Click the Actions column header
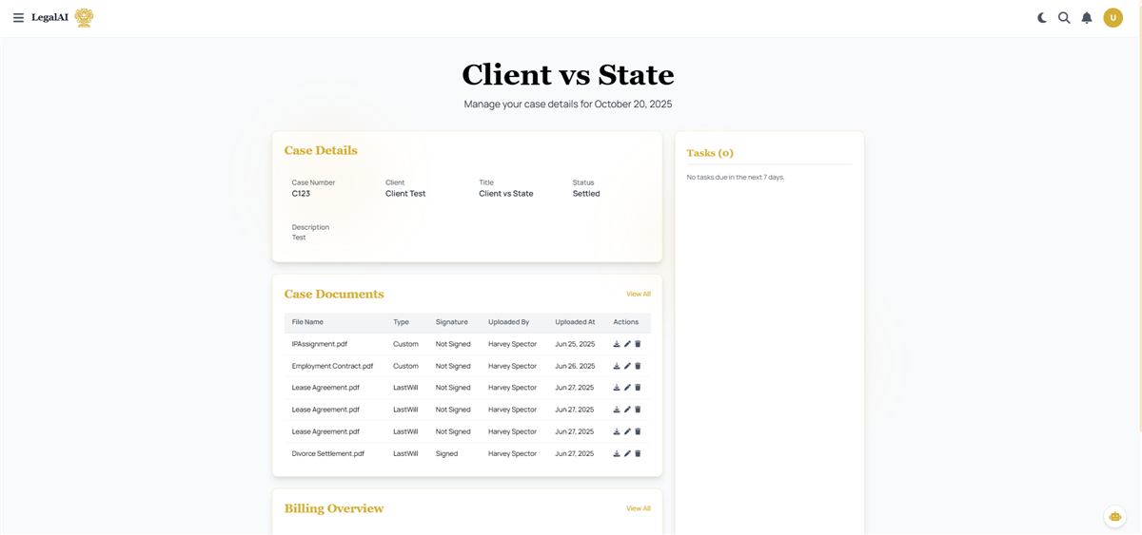Screen dimensions: 1142x535 pos(626,322)
